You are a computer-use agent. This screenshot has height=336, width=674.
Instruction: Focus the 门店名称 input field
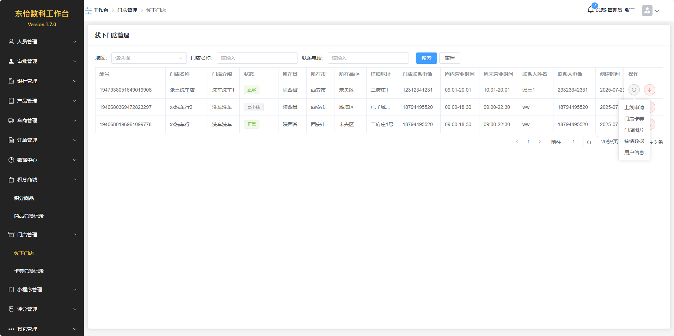(257, 58)
